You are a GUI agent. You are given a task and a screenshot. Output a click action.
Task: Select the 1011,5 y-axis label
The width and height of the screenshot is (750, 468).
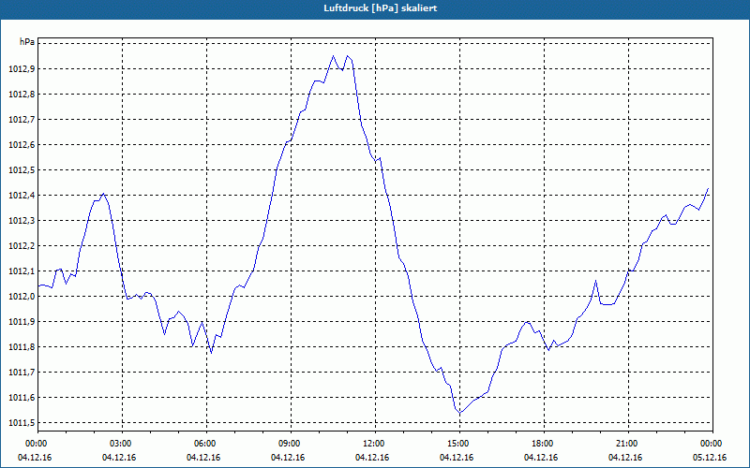[22, 424]
